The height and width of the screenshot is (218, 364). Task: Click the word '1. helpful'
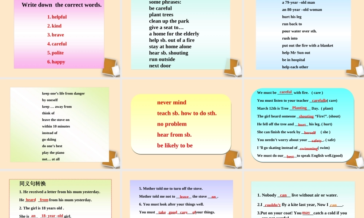(x=57, y=17)
